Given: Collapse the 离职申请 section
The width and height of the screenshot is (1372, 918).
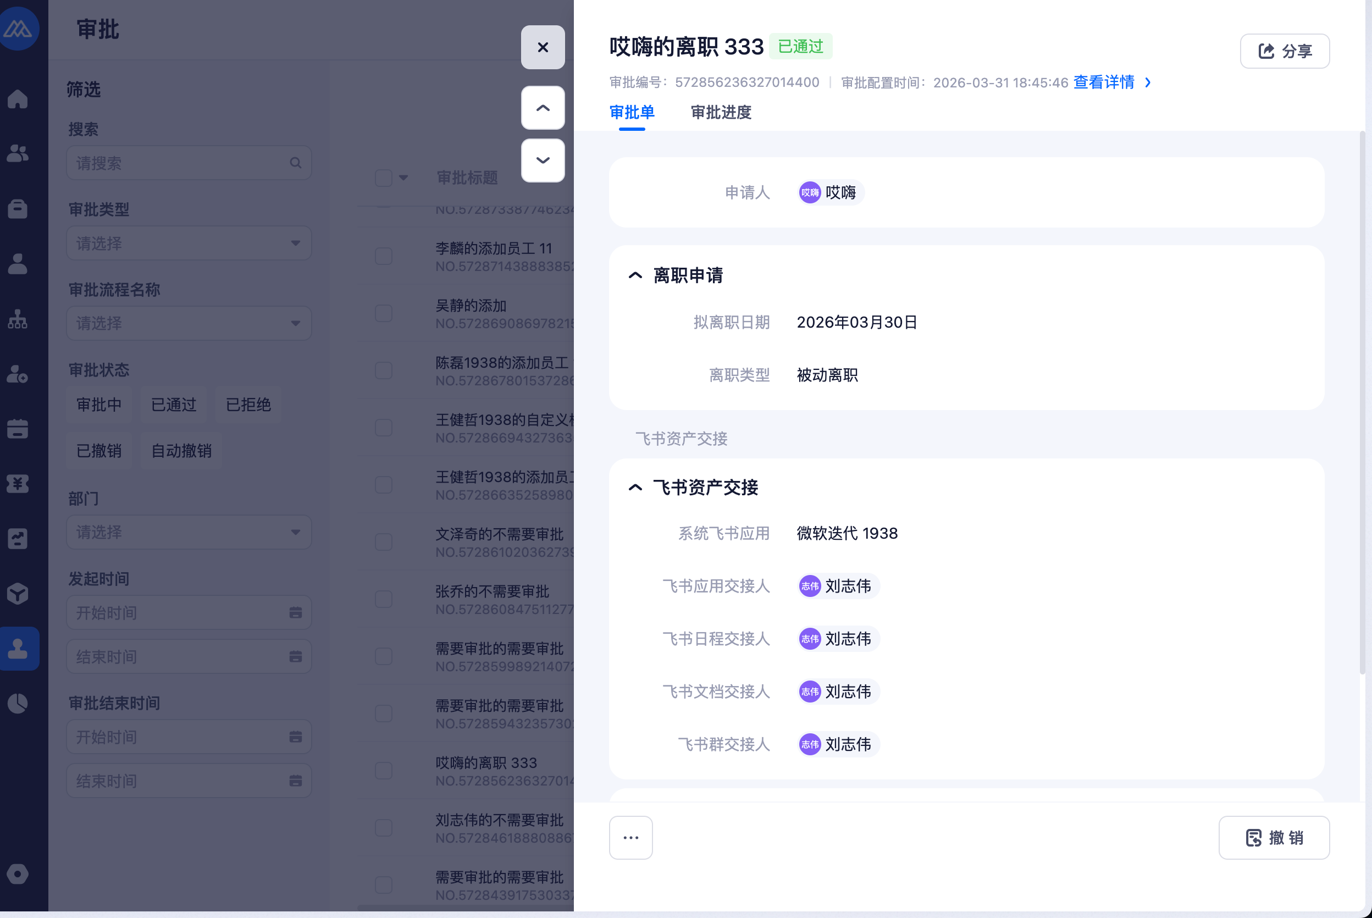Looking at the screenshot, I should (635, 275).
